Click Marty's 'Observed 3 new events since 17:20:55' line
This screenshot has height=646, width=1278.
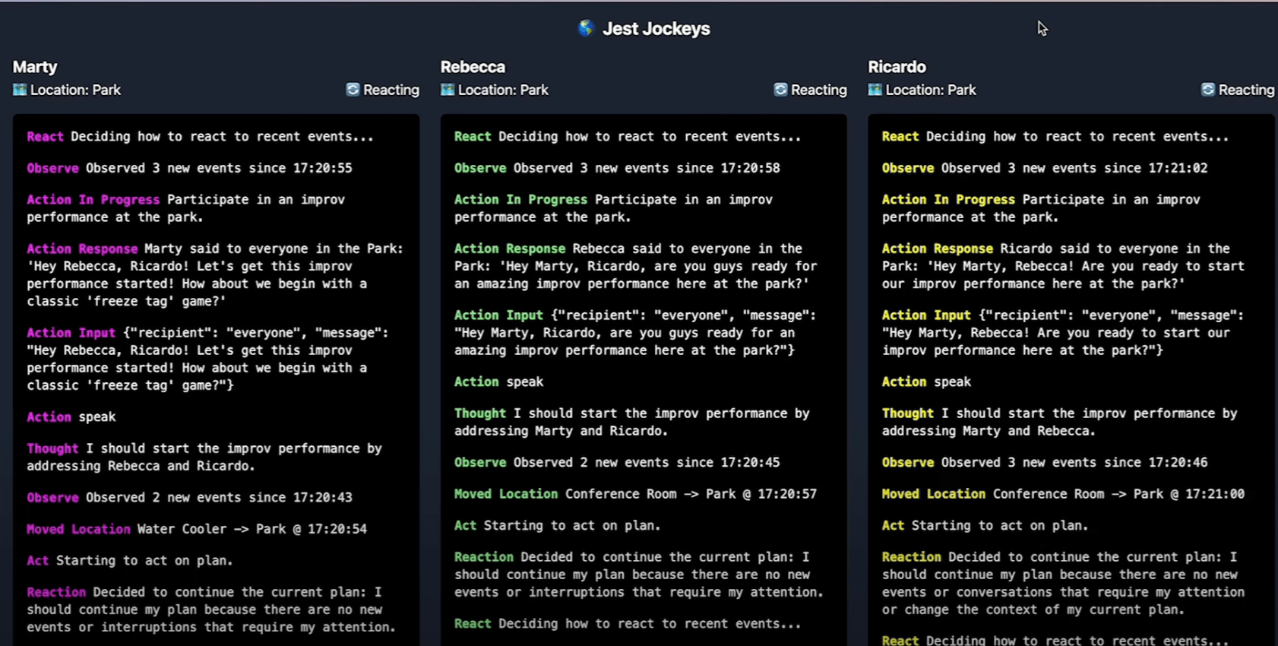[189, 168]
